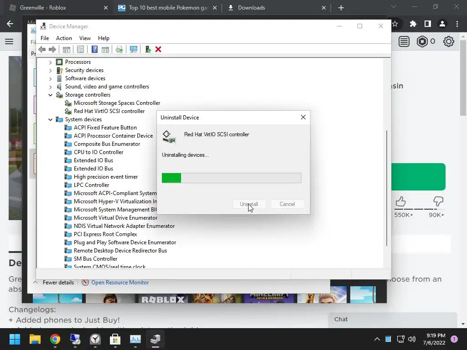Open Chrome three-dot menu
Viewport: 467px width, 350px height.
coord(457,24)
